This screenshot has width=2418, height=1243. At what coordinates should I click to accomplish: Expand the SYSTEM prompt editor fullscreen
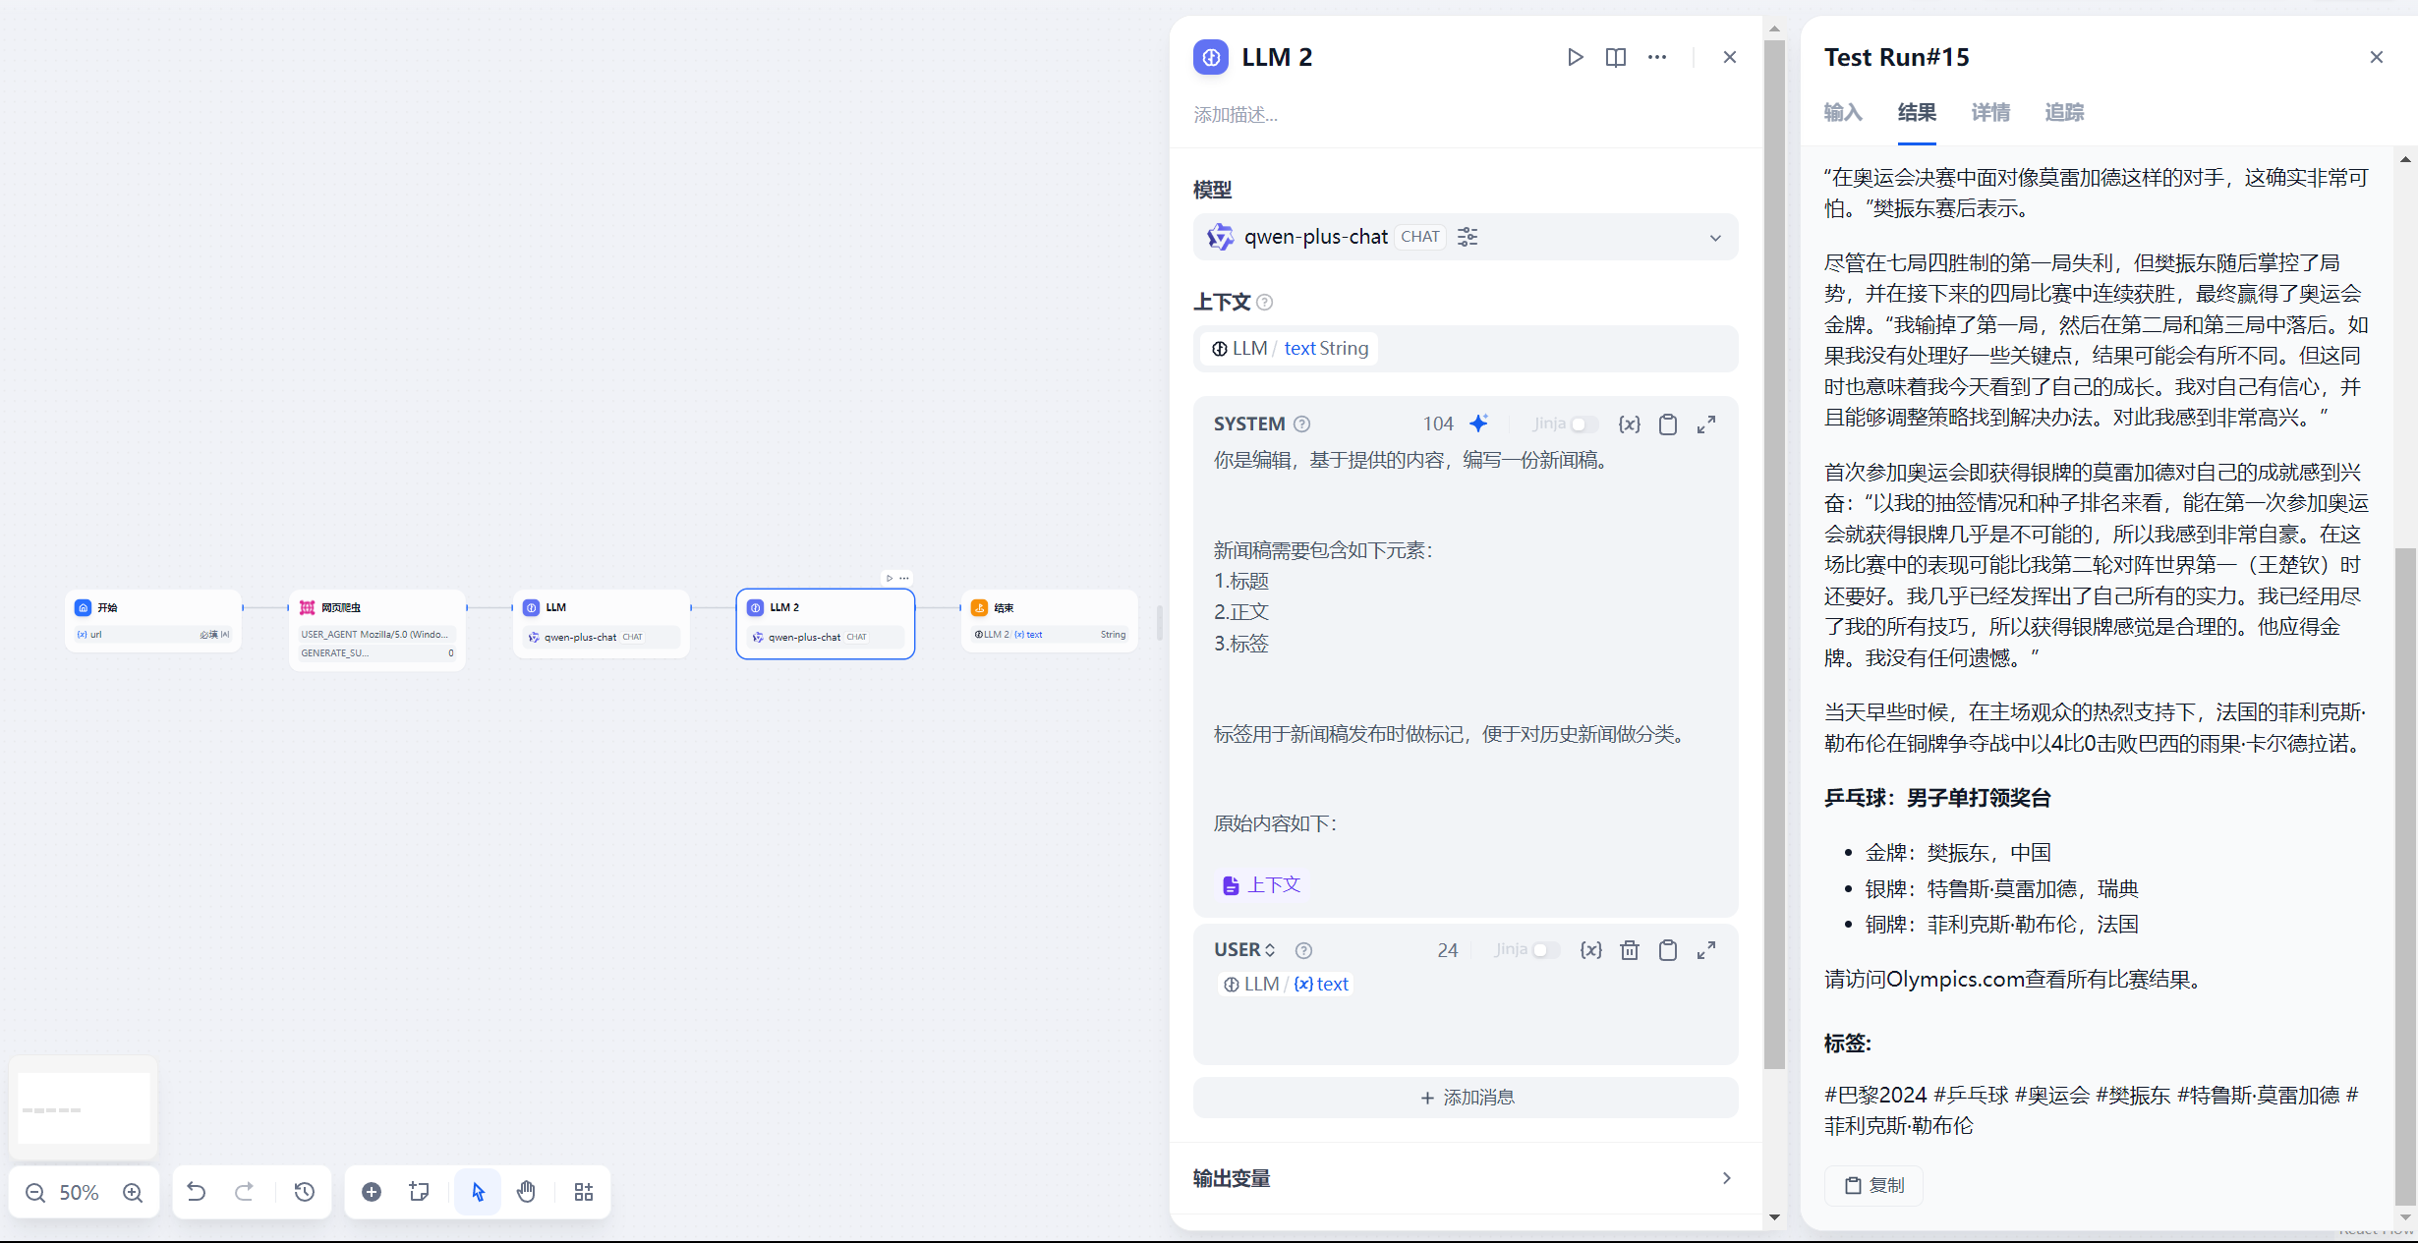click(x=1705, y=424)
